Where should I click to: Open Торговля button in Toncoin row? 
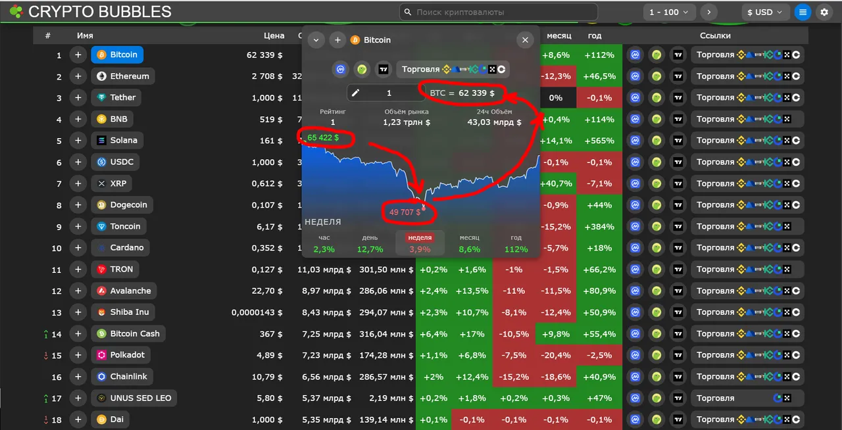coord(747,226)
